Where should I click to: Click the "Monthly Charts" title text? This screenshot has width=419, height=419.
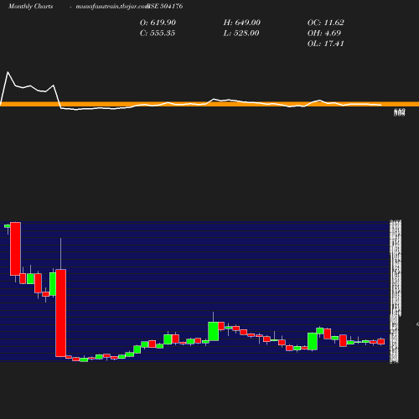(31, 7)
